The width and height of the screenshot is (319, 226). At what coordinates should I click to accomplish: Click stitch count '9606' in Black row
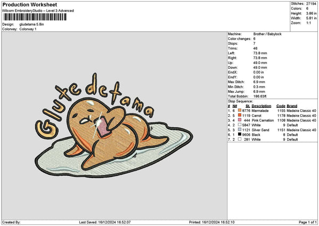click(246, 135)
